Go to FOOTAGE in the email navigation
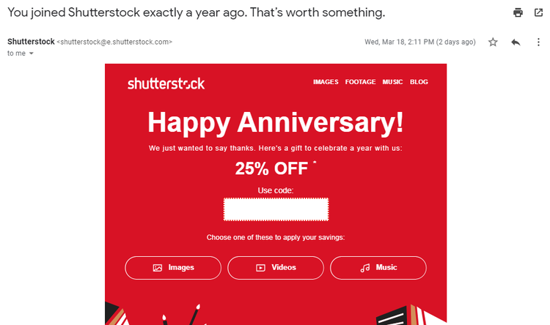This screenshot has height=325, width=550. tap(360, 82)
